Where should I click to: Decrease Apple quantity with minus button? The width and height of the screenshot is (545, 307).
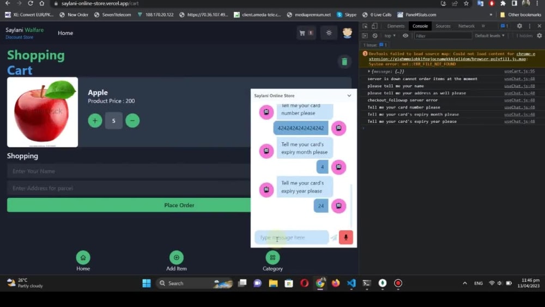(132, 121)
